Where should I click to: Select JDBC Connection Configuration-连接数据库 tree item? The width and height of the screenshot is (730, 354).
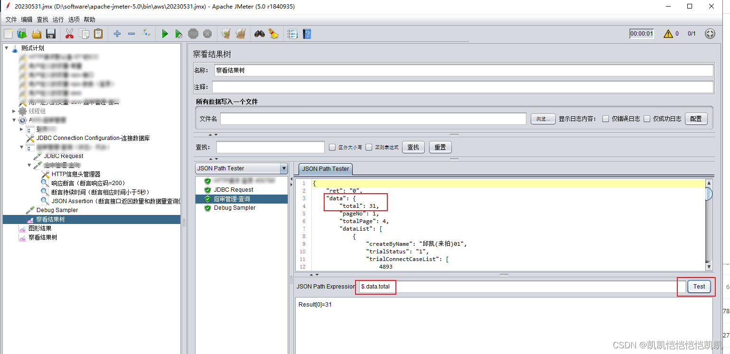[x=93, y=138]
